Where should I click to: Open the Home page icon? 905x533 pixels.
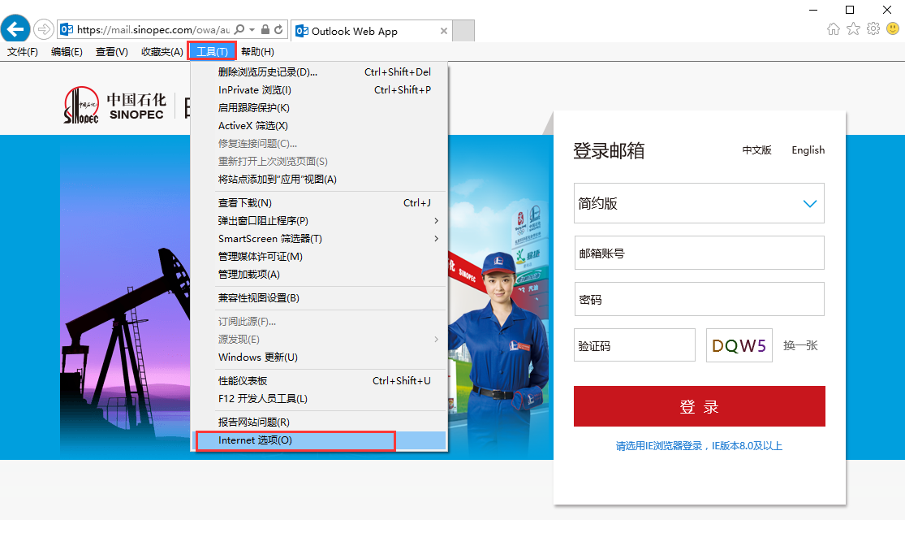[834, 29]
